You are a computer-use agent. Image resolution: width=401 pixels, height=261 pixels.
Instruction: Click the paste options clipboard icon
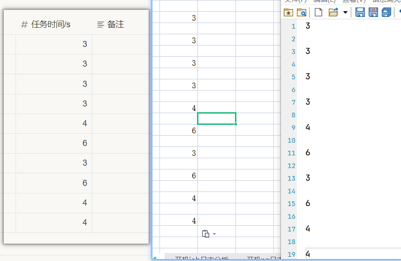(205, 234)
